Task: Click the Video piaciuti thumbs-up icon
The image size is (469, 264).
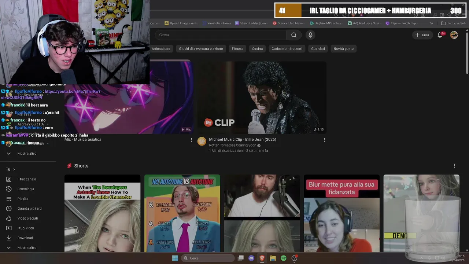Action: [9, 218]
